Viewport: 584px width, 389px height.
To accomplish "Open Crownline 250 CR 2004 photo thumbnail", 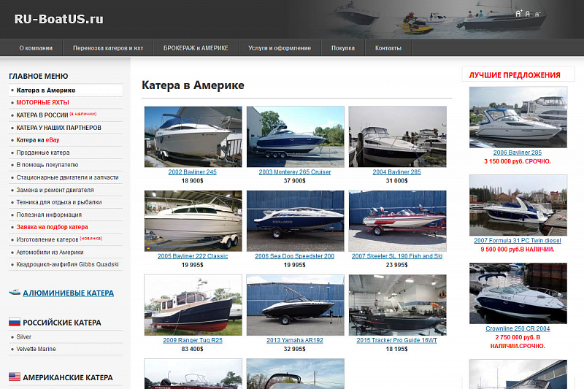I will (x=518, y=293).
